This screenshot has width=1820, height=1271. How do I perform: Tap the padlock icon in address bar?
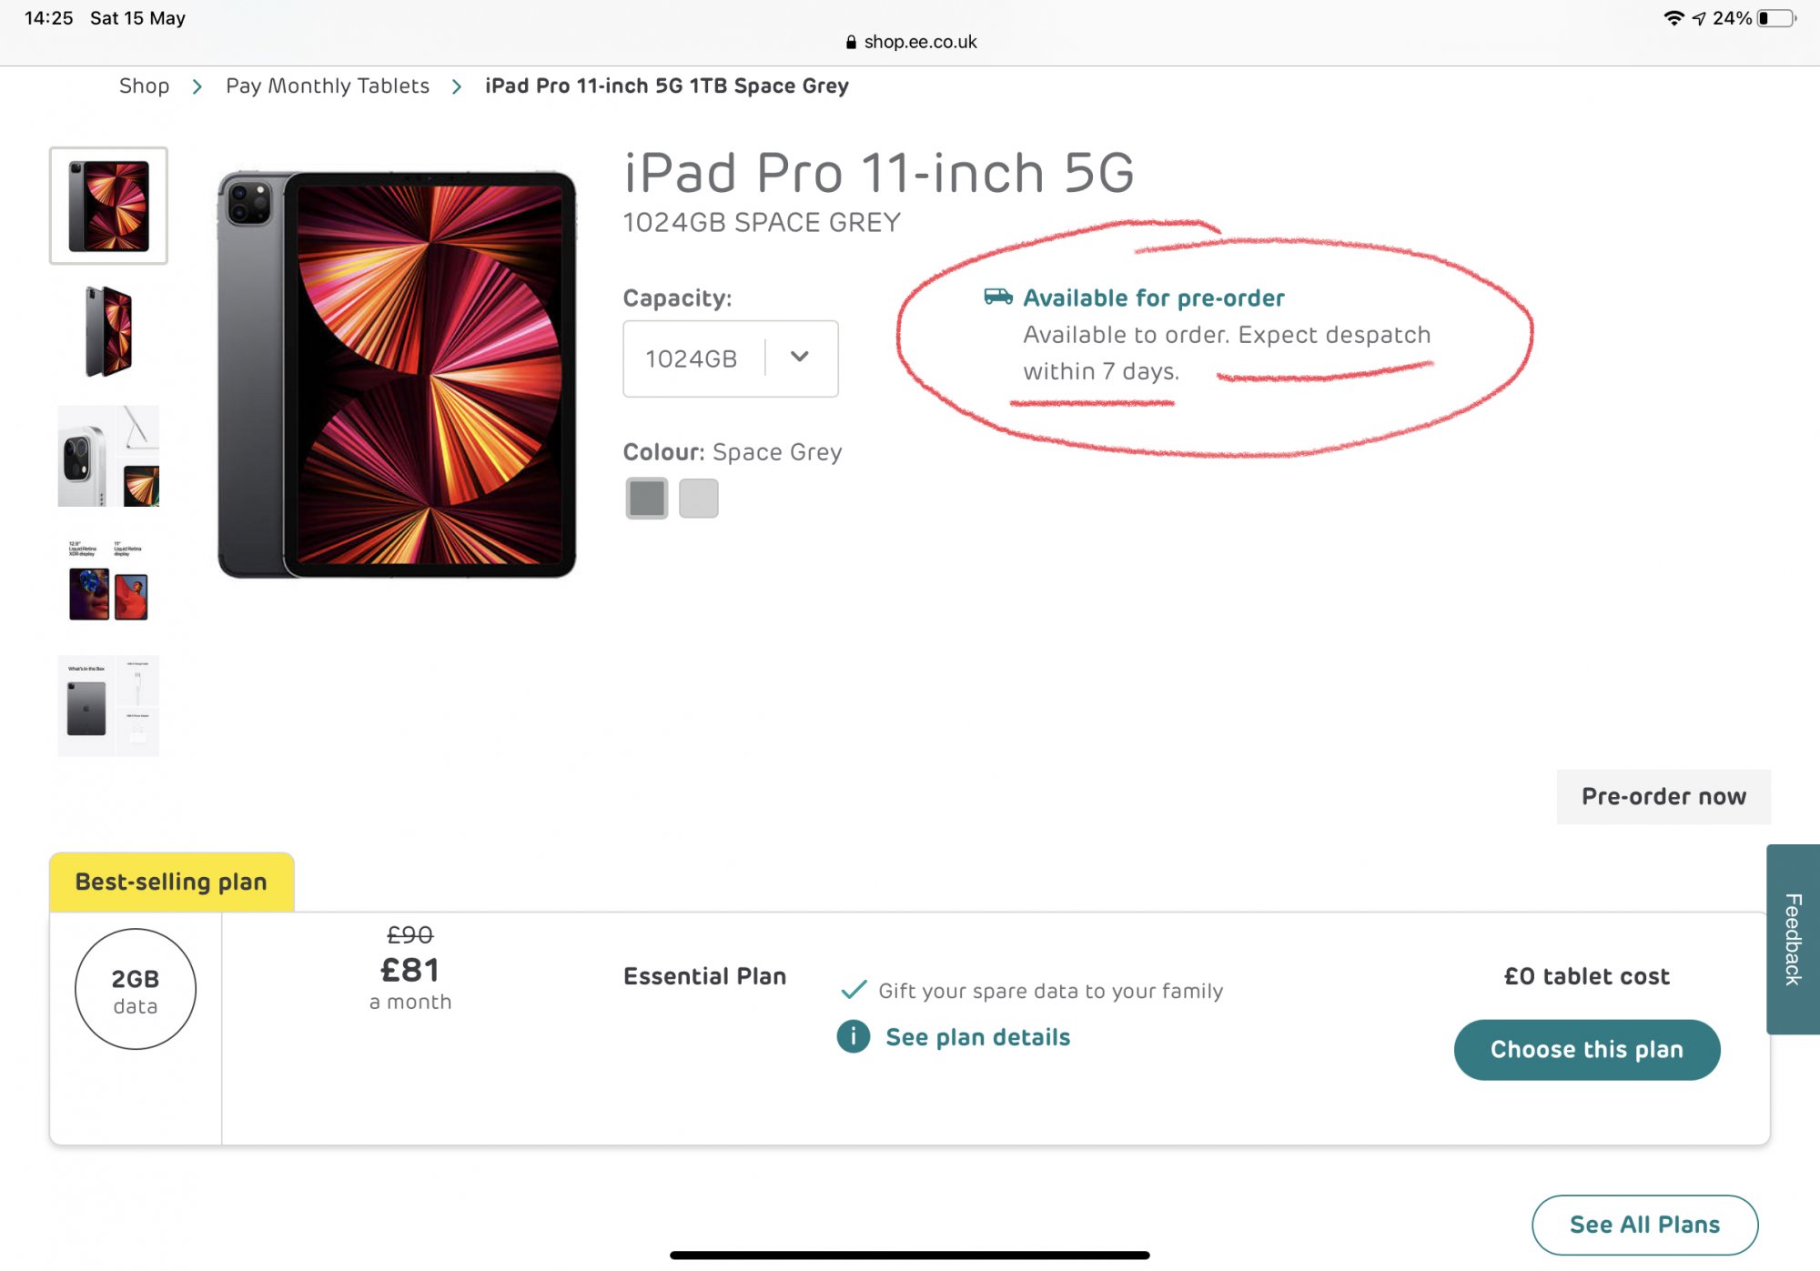[851, 42]
